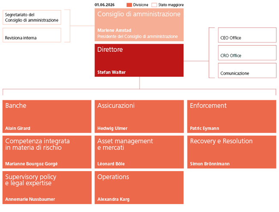Click the Divisione legend label

click(140, 5)
